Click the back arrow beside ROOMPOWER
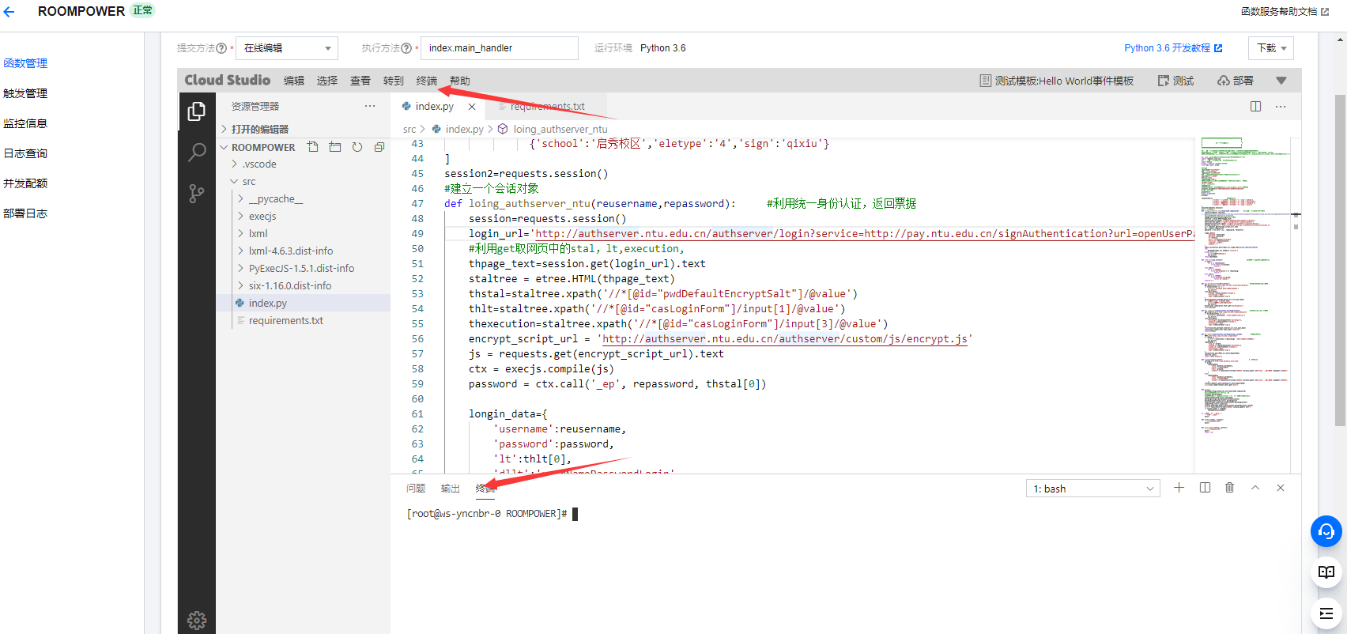Screen dimensions: 1347x634 point(9,12)
